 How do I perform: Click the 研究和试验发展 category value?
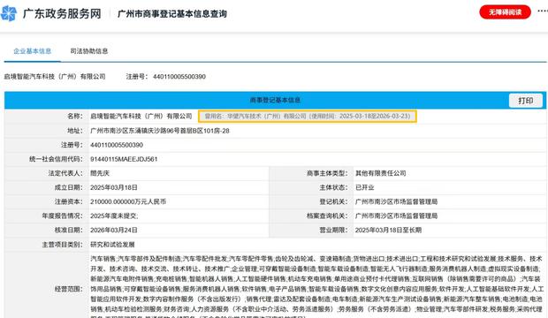112,245
